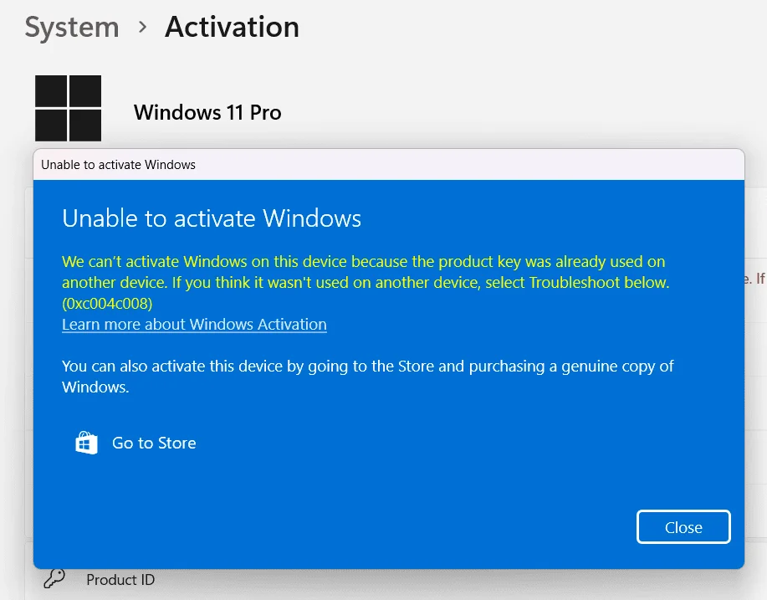Click the Windows 11 Pro edition text
Image resolution: width=767 pixels, height=600 pixels.
click(207, 113)
